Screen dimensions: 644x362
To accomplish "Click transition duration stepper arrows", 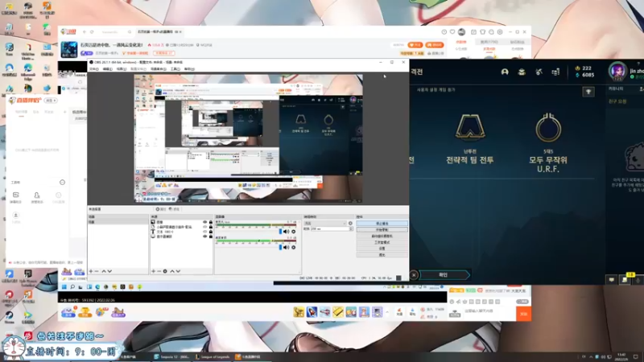I will click(x=351, y=229).
